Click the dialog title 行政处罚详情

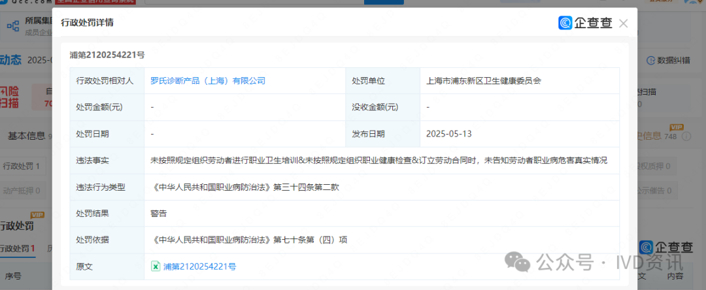[x=88, y=23]
